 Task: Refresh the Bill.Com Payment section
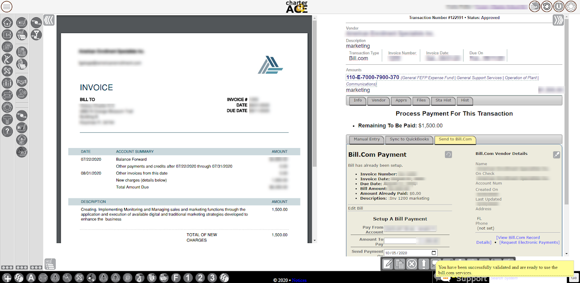tap(448, 155)
